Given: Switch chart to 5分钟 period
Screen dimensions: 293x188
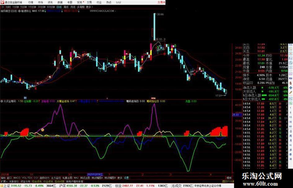Looking at the screenshot, I should 24,7.
